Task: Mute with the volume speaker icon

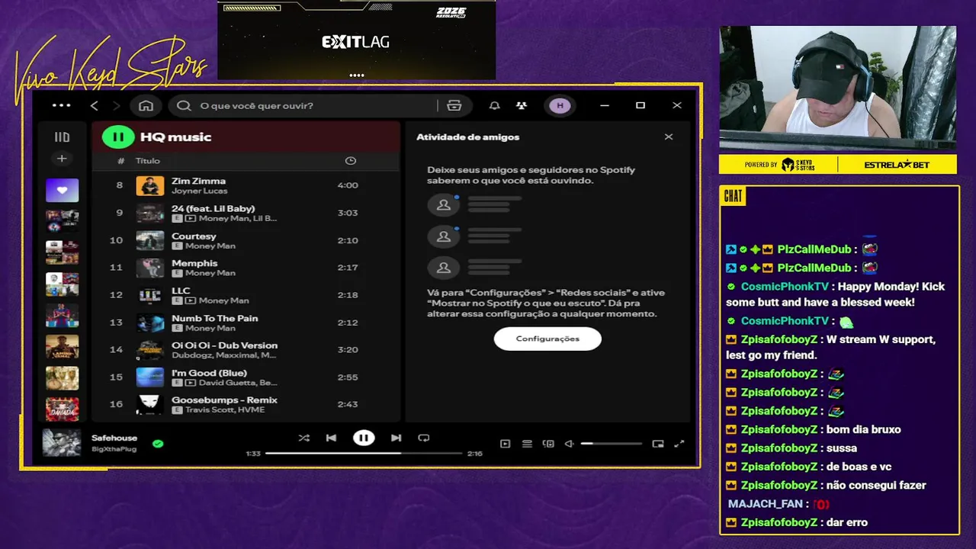Action: pos(569,444)
